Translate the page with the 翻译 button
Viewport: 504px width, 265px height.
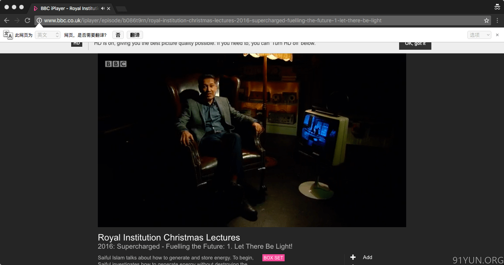coord(135,35)
